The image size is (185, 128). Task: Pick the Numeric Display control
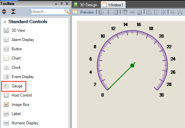tap(21, 123)
